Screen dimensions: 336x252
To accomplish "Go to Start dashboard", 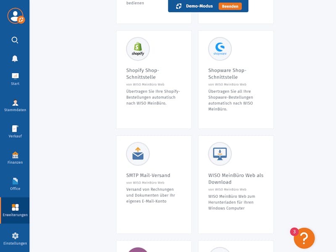I will coord(15,79).
